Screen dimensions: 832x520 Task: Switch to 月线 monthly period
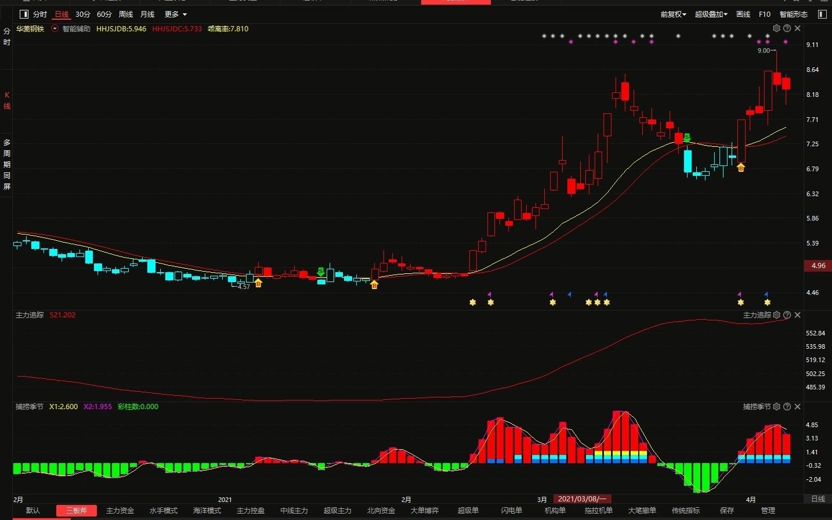(147, 15)
